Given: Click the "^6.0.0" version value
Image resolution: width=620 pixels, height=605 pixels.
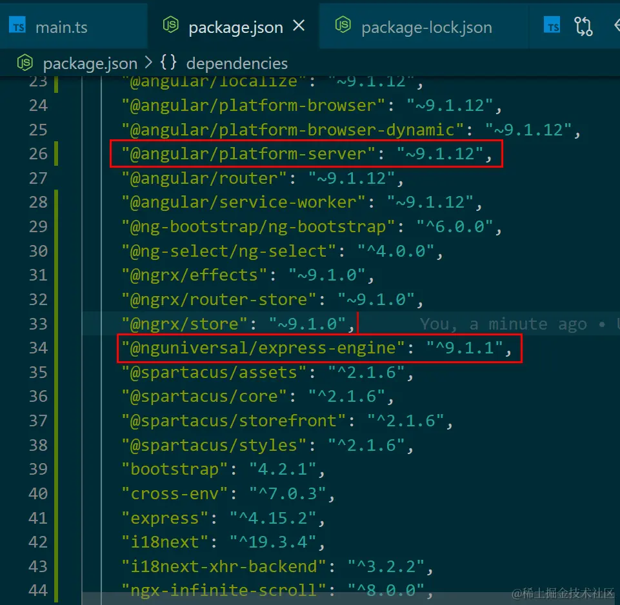Looking at the screenshot, I should point(455,226).
